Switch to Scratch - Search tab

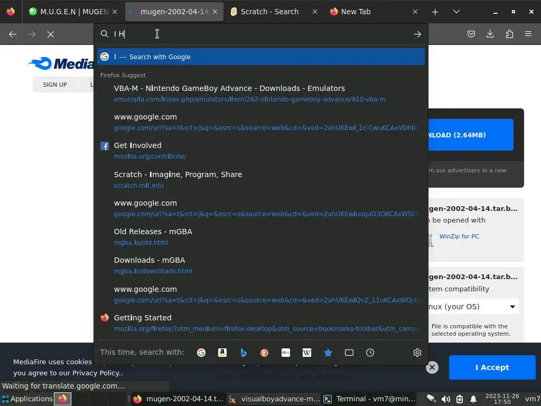[274, 12]
